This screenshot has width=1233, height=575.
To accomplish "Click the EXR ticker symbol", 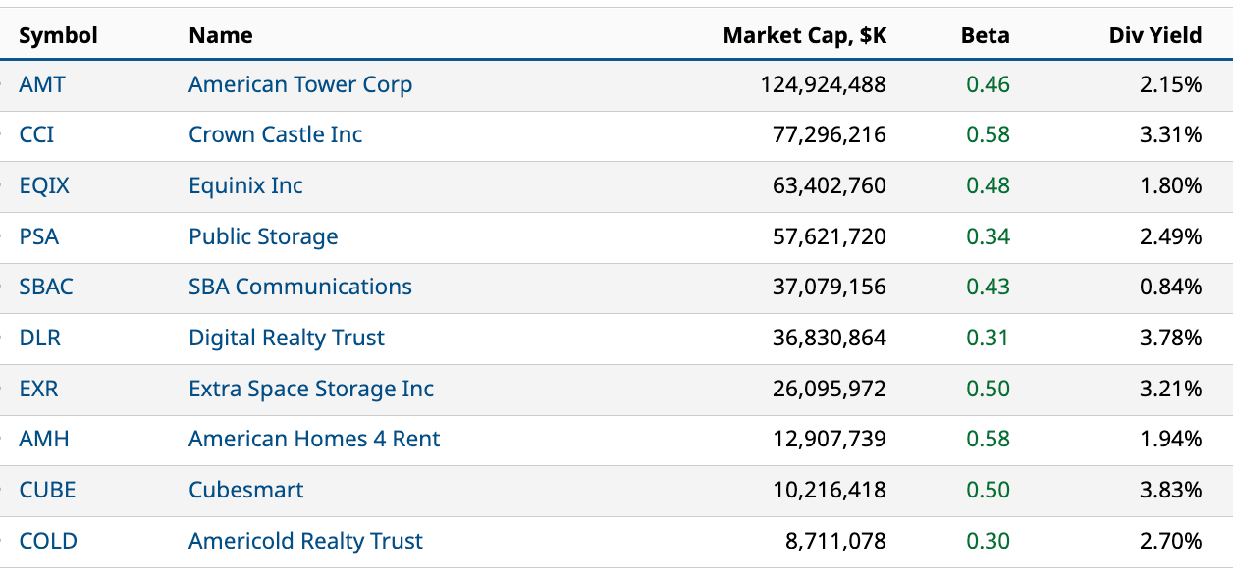I will tap(38, 389).
